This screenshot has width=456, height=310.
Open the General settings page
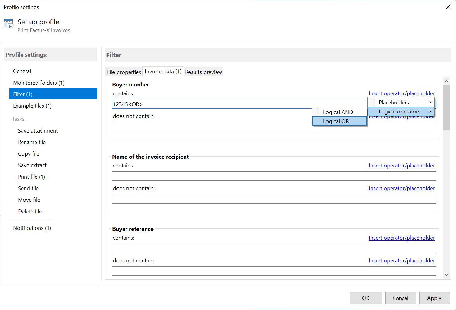[x=53, y=71]
